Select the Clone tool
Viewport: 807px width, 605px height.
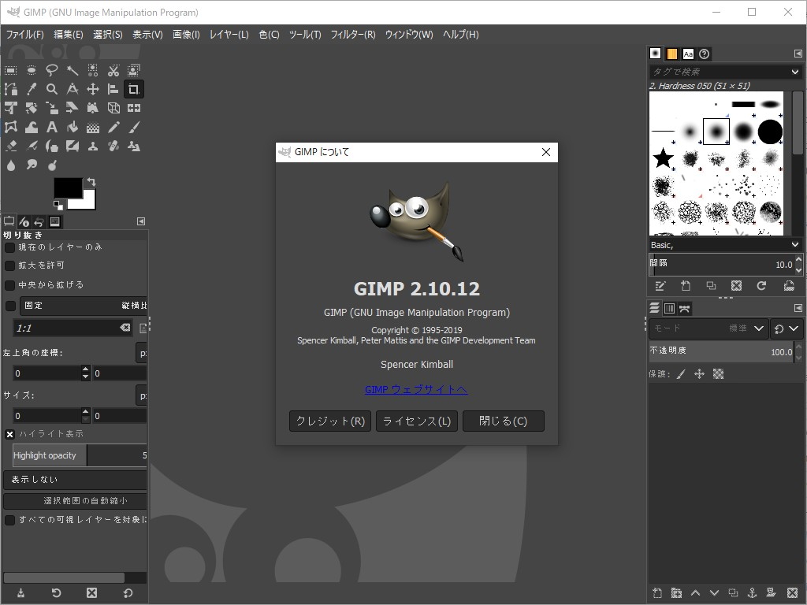[93, 146]
